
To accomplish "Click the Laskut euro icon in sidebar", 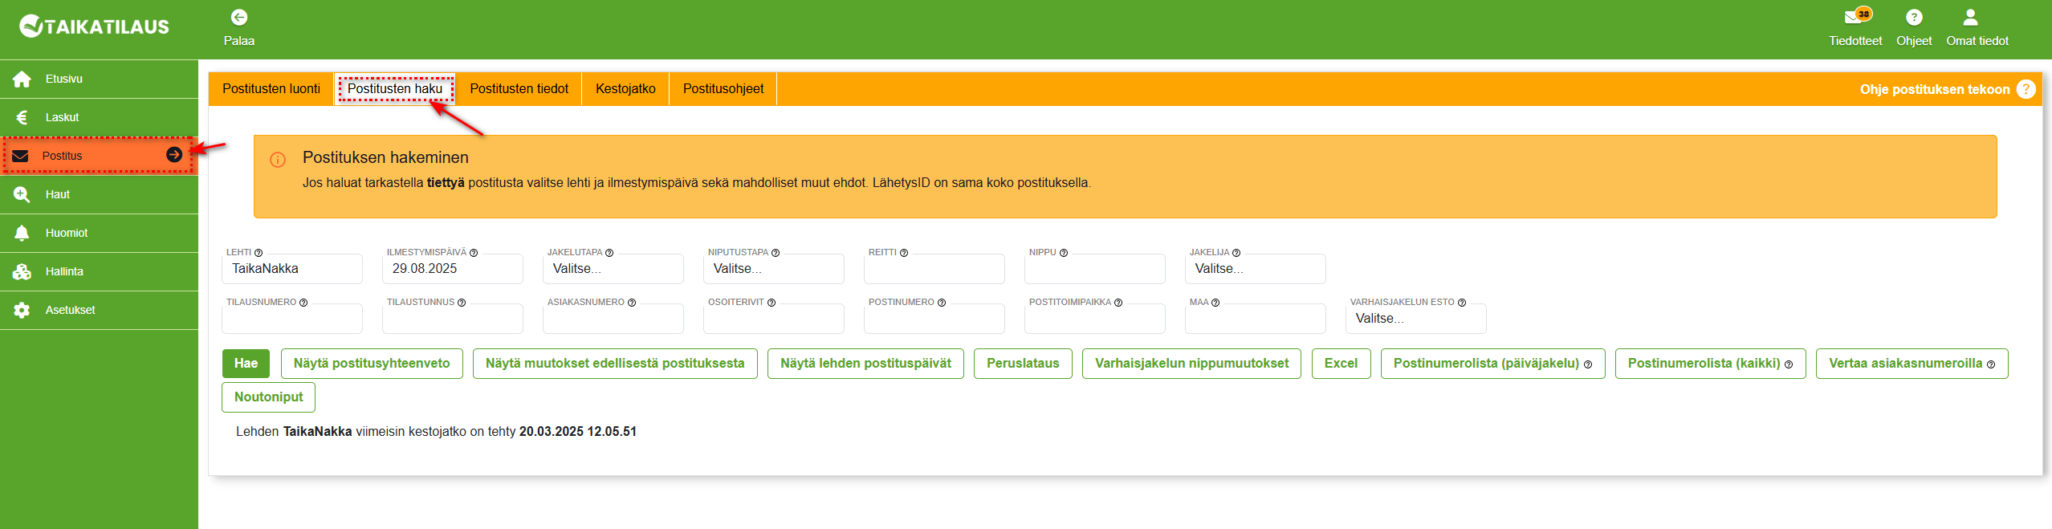I will pyautogui.click(x=22, y=118).
